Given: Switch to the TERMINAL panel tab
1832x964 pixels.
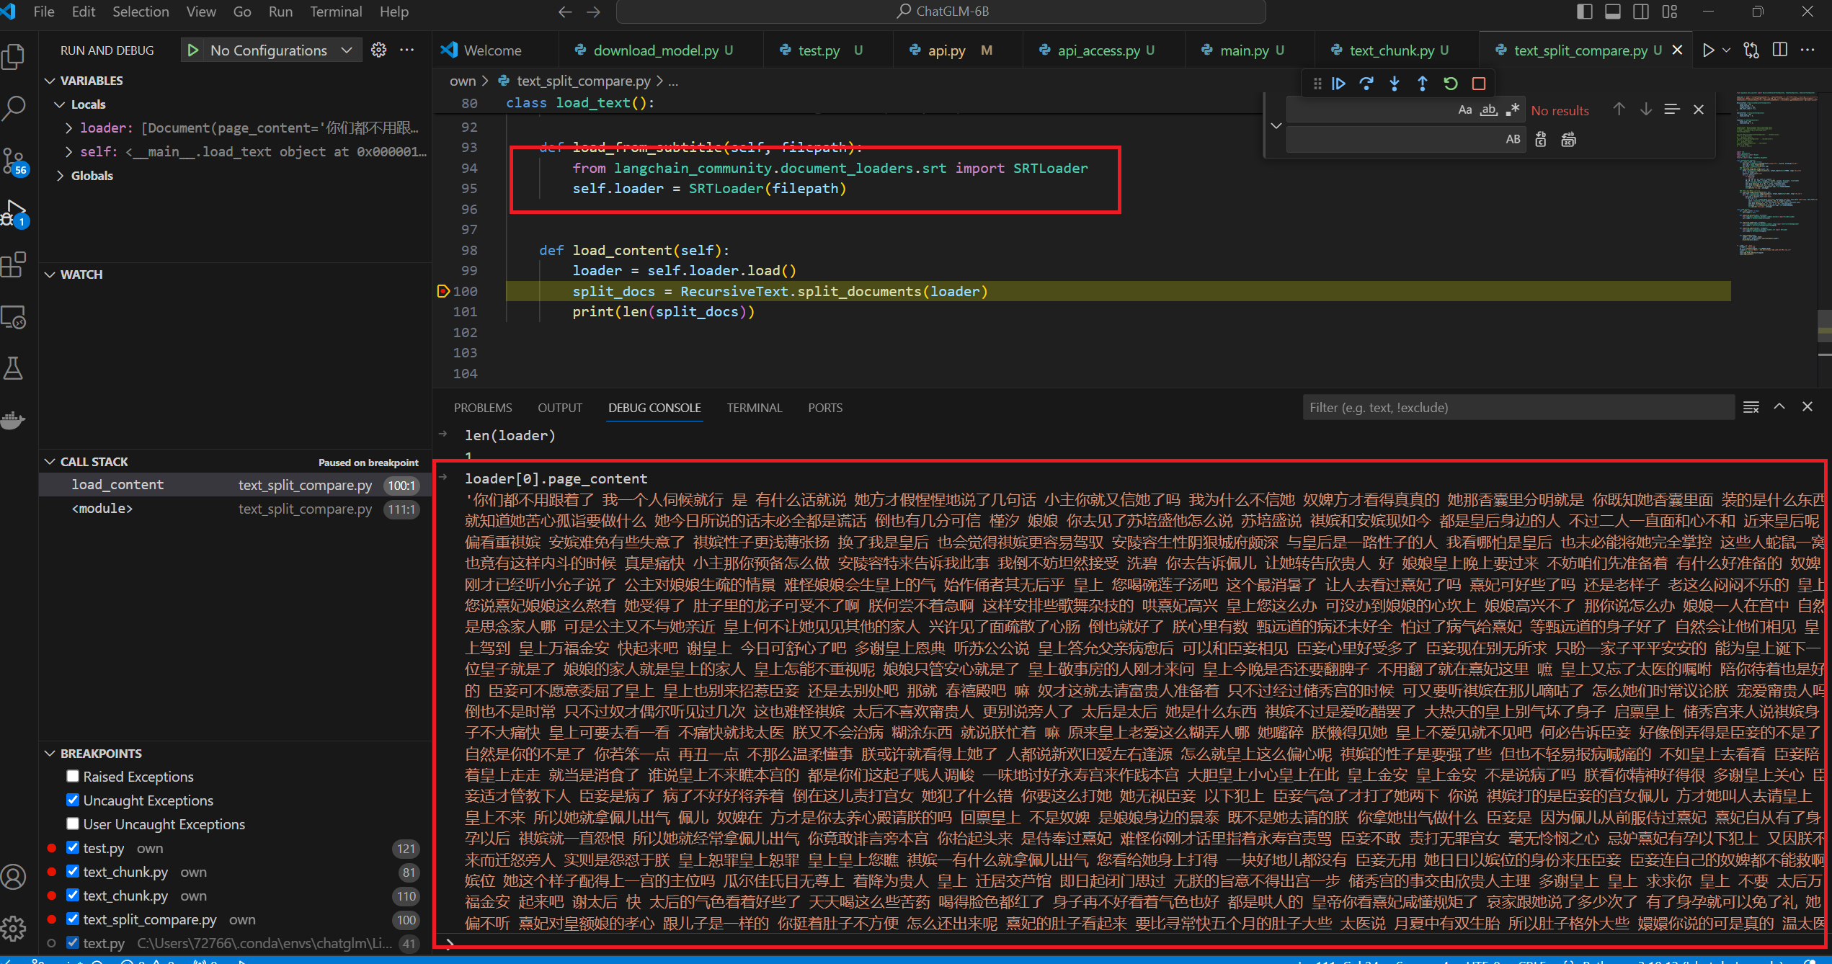Looking at the screenshot, I should (754, 408).
